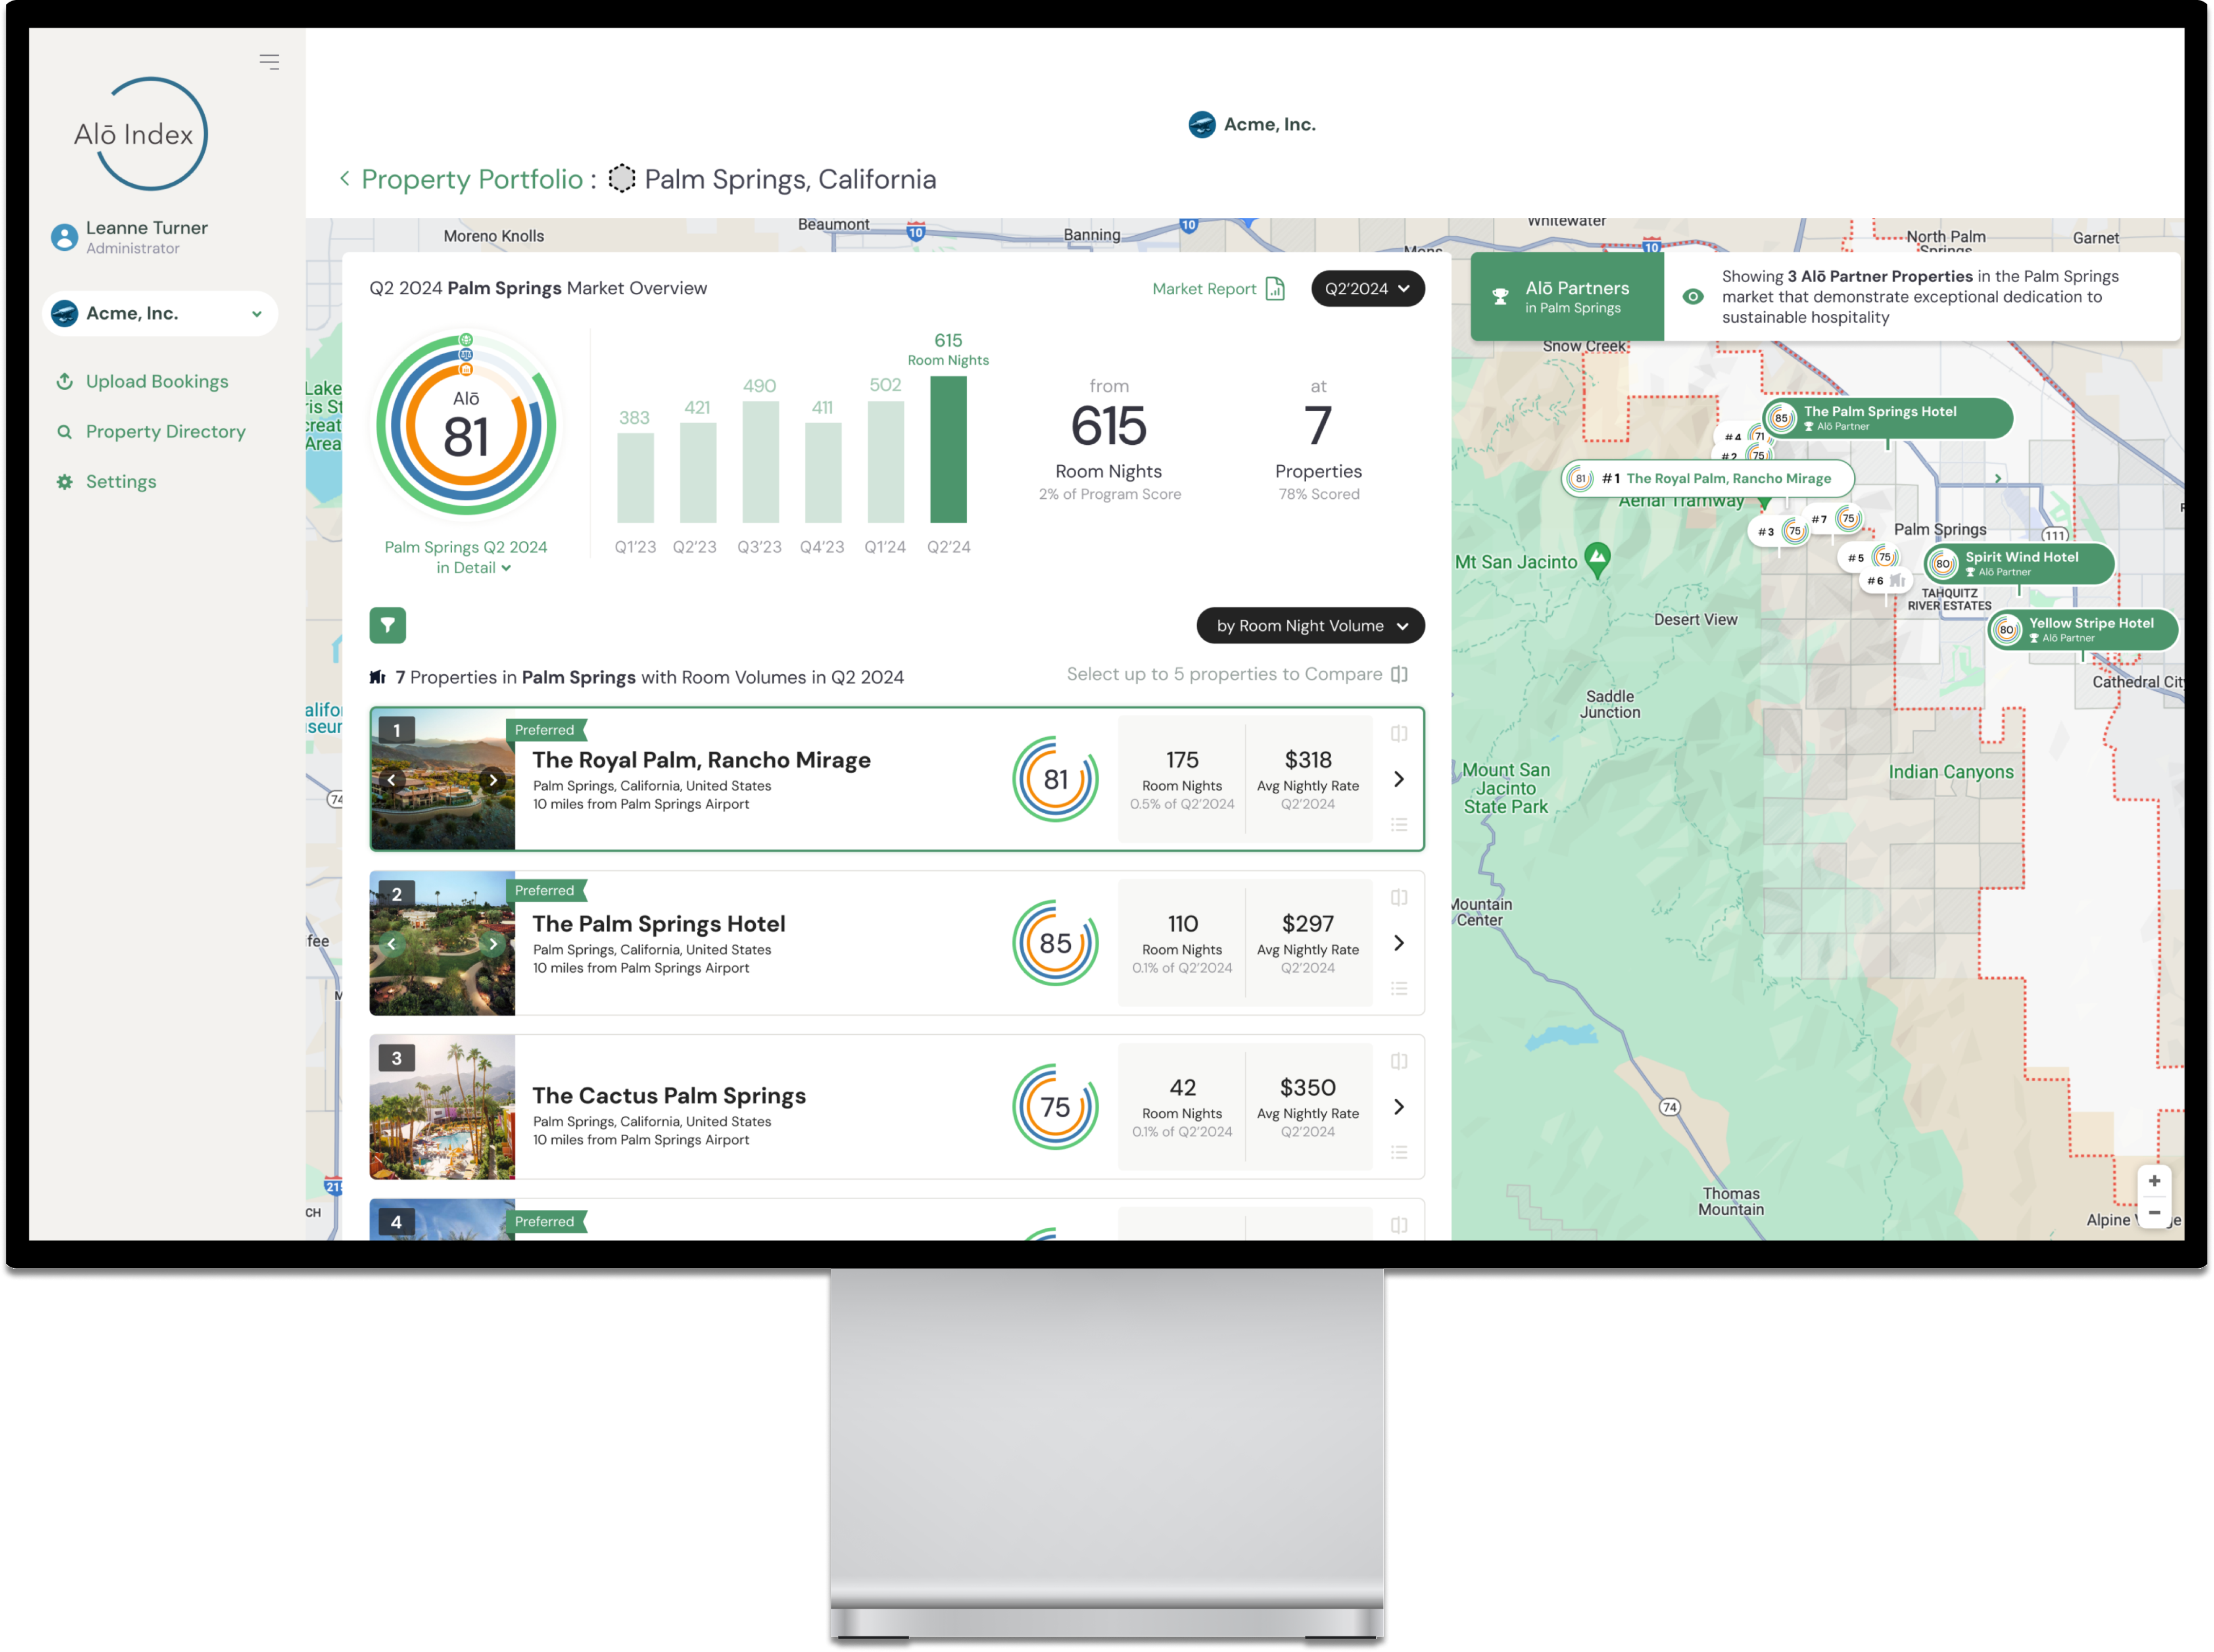Click the #7 map marker scored 75

tap(1836, 519)
